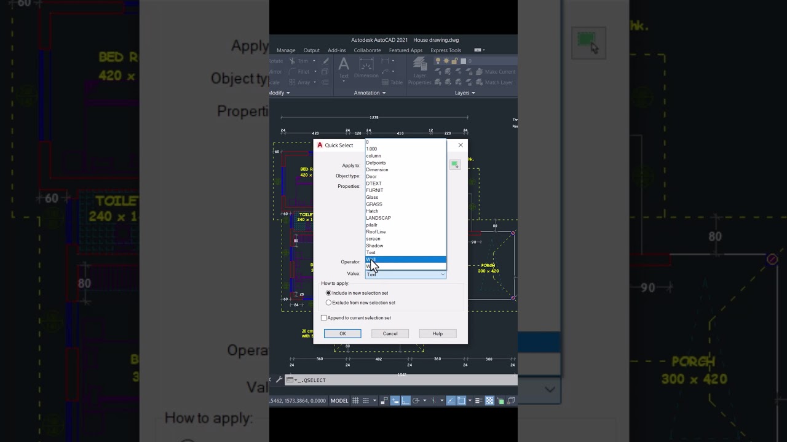Choose 'Dimension' from the layer list
Image resolution: width=787 pixels, height=442 pixels.
pyautogui.click(x=405, y=169)
